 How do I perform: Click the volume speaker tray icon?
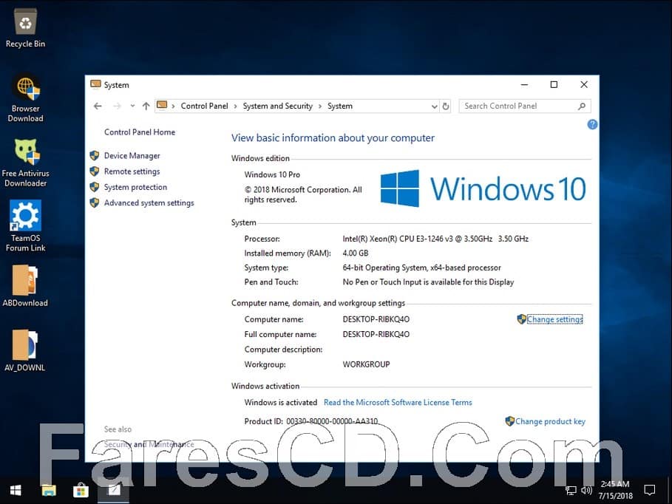tap(586, 490)
